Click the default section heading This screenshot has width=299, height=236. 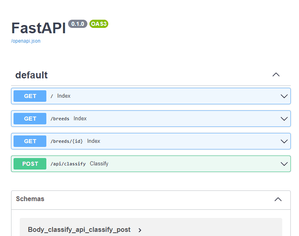pyautogui.click(x=32, y=75)
